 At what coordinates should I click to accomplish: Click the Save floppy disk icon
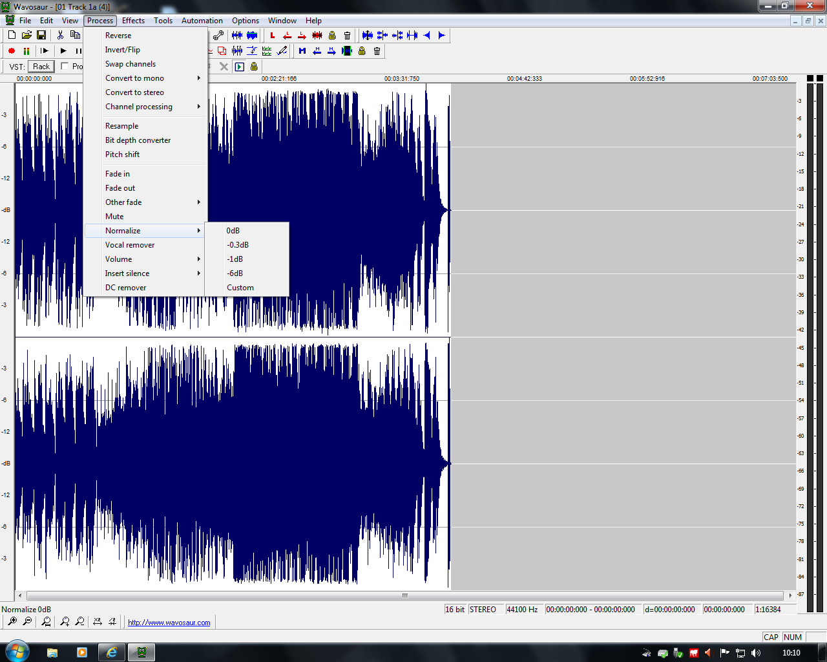(x=41, y=36)
